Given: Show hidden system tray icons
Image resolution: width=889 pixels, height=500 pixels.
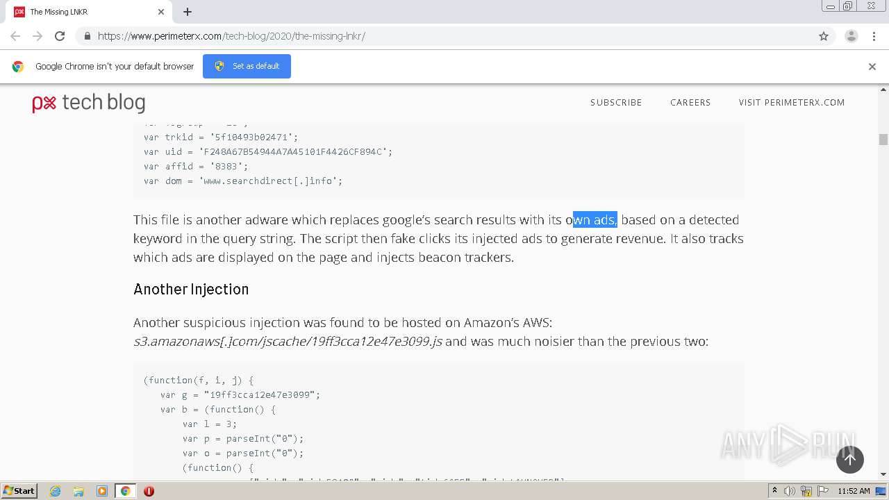Looking at the screenshot, I should 775,491.
